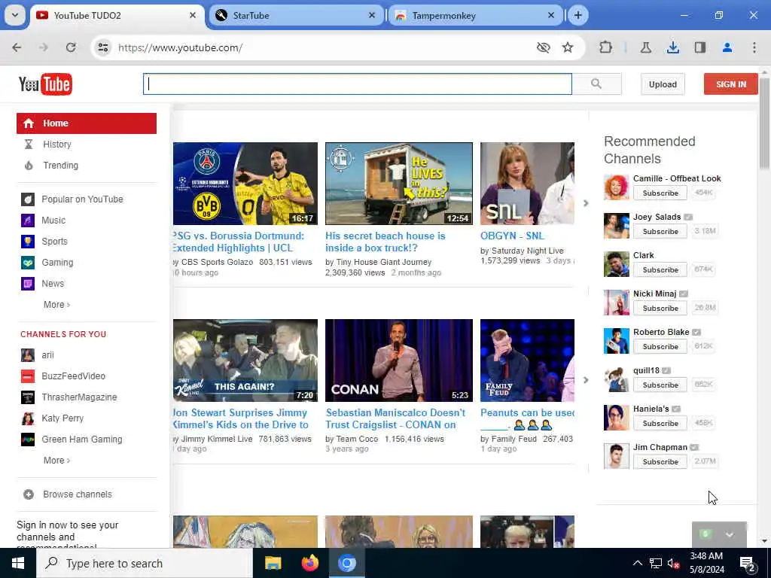Open PSG vs. Borussia Dortmund video thumbnail
771x578 pixels.
click(x=245, y=184)
